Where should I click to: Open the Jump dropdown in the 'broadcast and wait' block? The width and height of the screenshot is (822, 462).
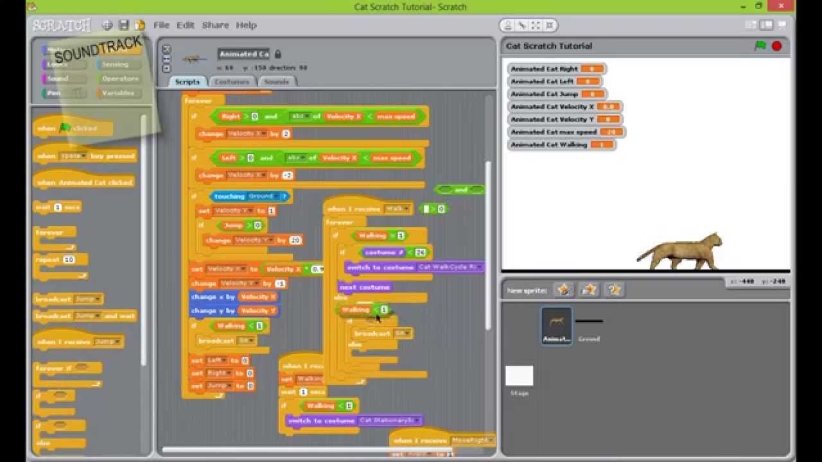click(87, 316)
